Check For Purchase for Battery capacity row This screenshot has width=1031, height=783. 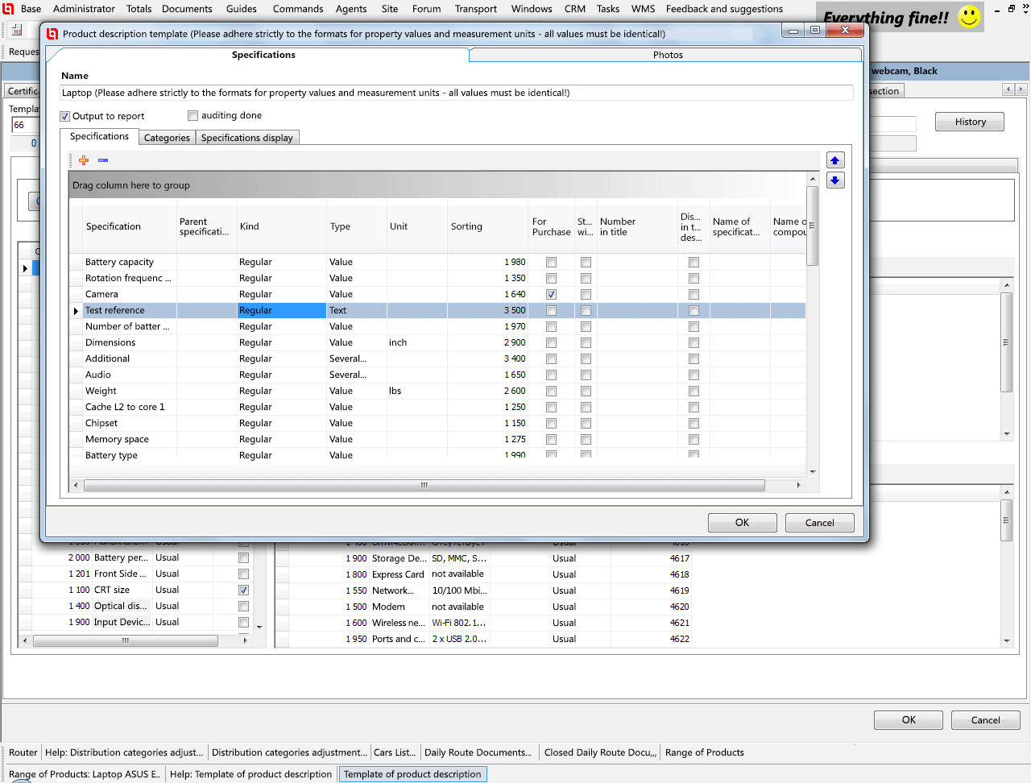551,262
